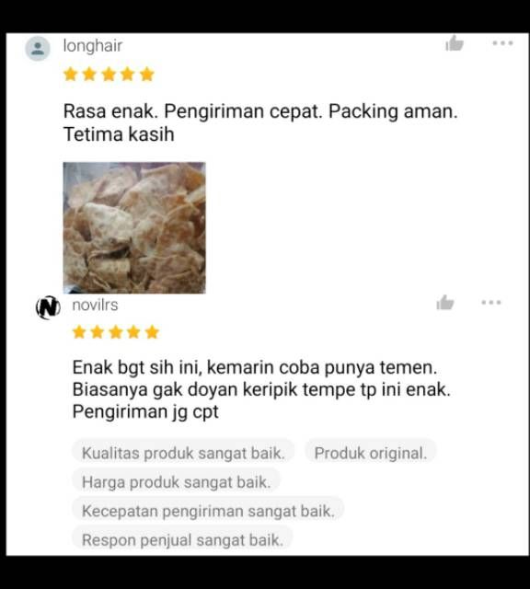530x589 pixels.
Task: Select 'Respon penjual sangat baik.' tag
Action: pyautogui.click(x=182, y=540)
